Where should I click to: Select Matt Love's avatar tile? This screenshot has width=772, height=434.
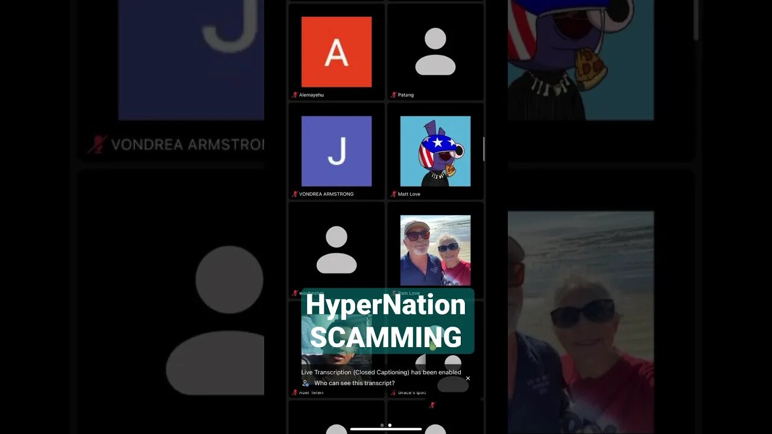[x=435, y=151]
